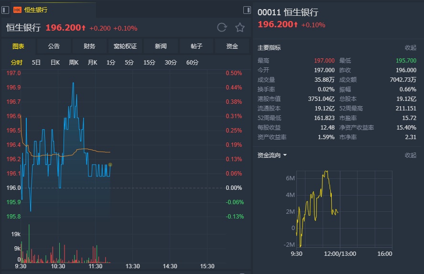This screenshot has width=424, height=274.
Task: Open the 新闻 tab
Action: (161, 46)
